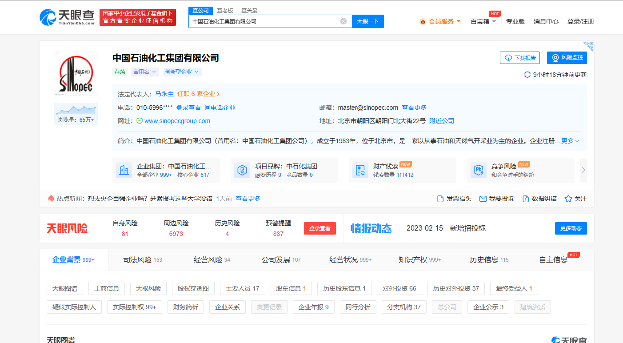Click the 企业年报 9 button
The image size is (623, 343).
pos(314,307)
